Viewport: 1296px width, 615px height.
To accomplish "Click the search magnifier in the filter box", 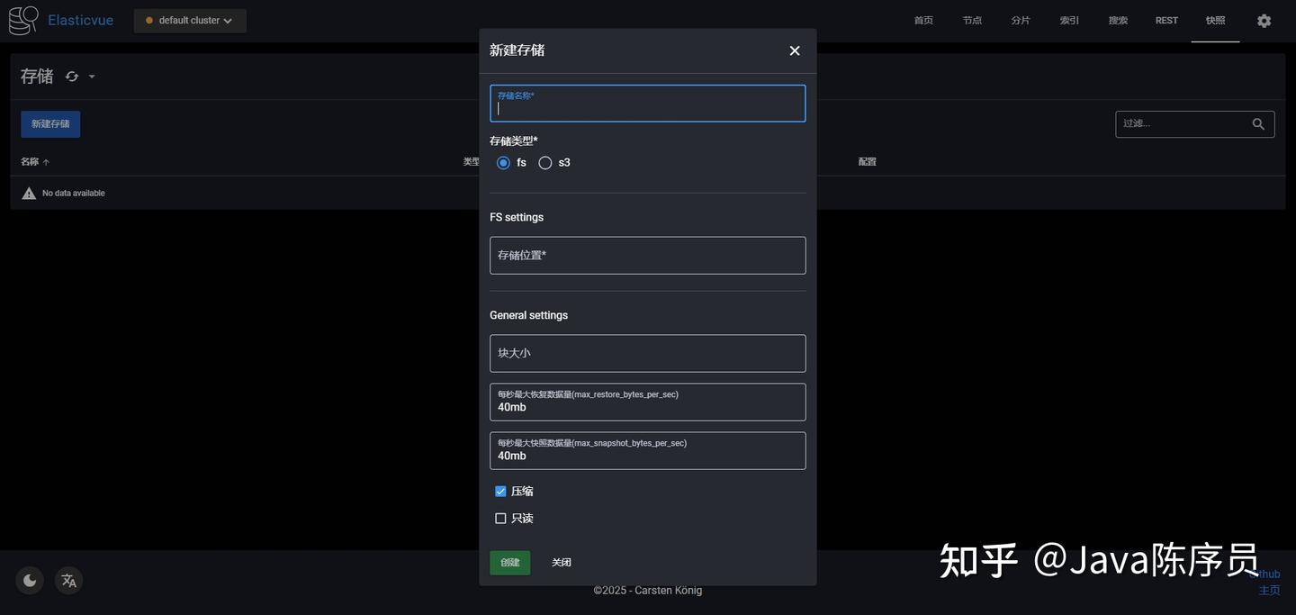I will pos(1255,122).
